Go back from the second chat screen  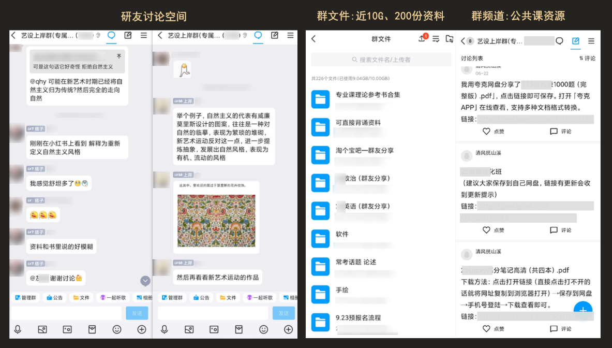tap(160, 36)
